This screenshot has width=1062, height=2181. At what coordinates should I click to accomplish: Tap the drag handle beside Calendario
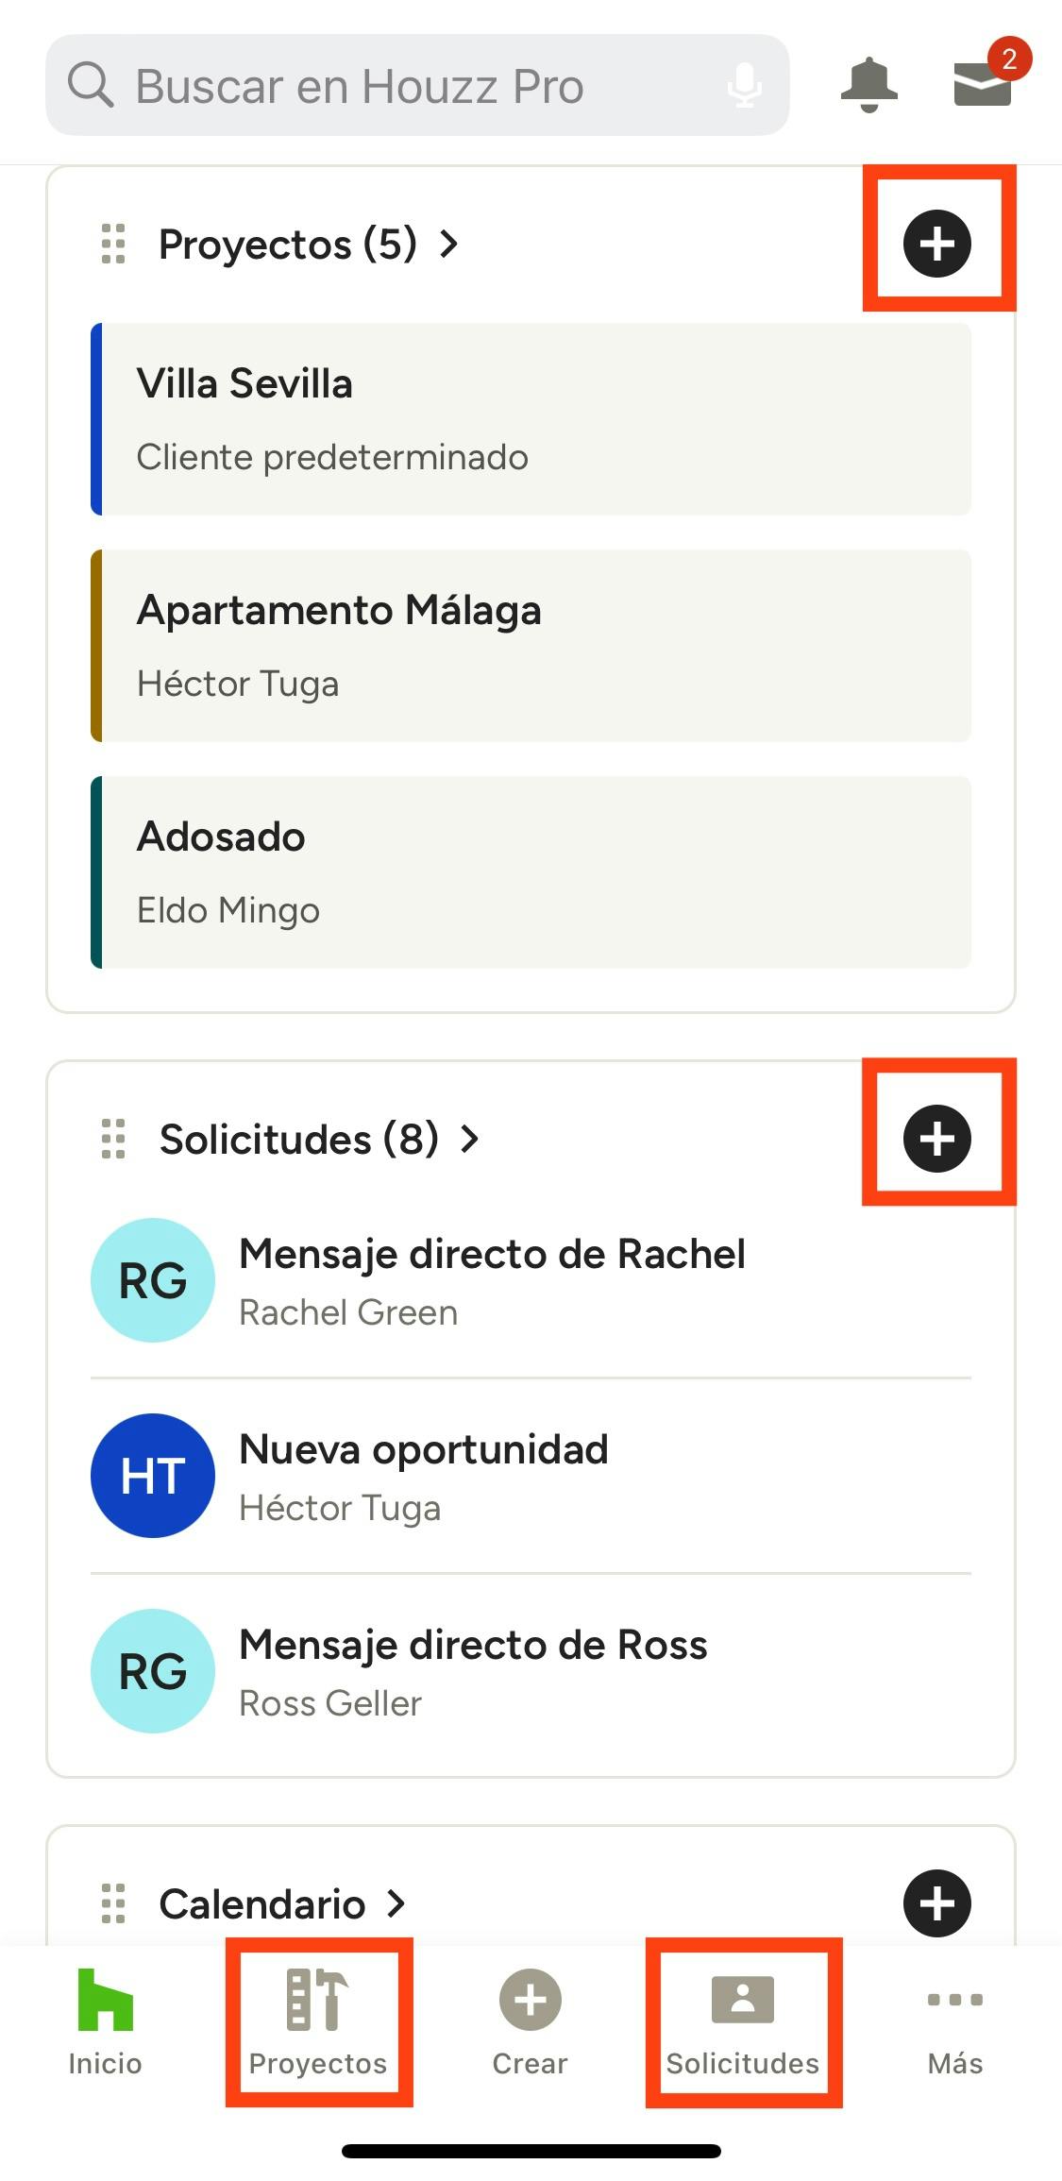(x=113, y=1903)
